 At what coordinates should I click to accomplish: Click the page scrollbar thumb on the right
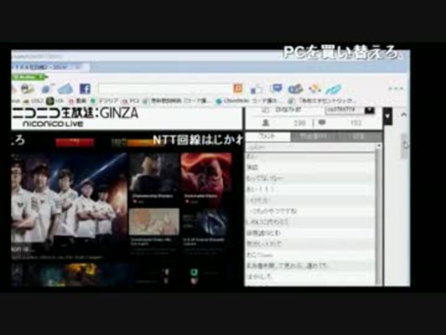click(x=405, y=146)
